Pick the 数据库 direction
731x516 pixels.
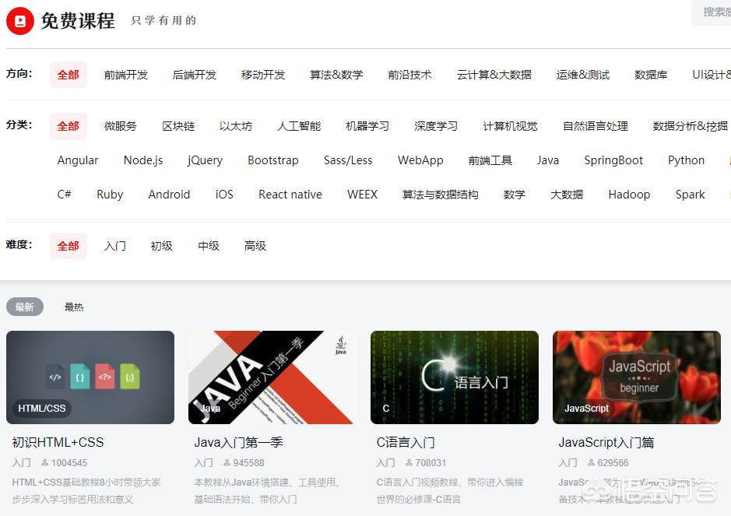pyautogui.click(x=651, y=75)
